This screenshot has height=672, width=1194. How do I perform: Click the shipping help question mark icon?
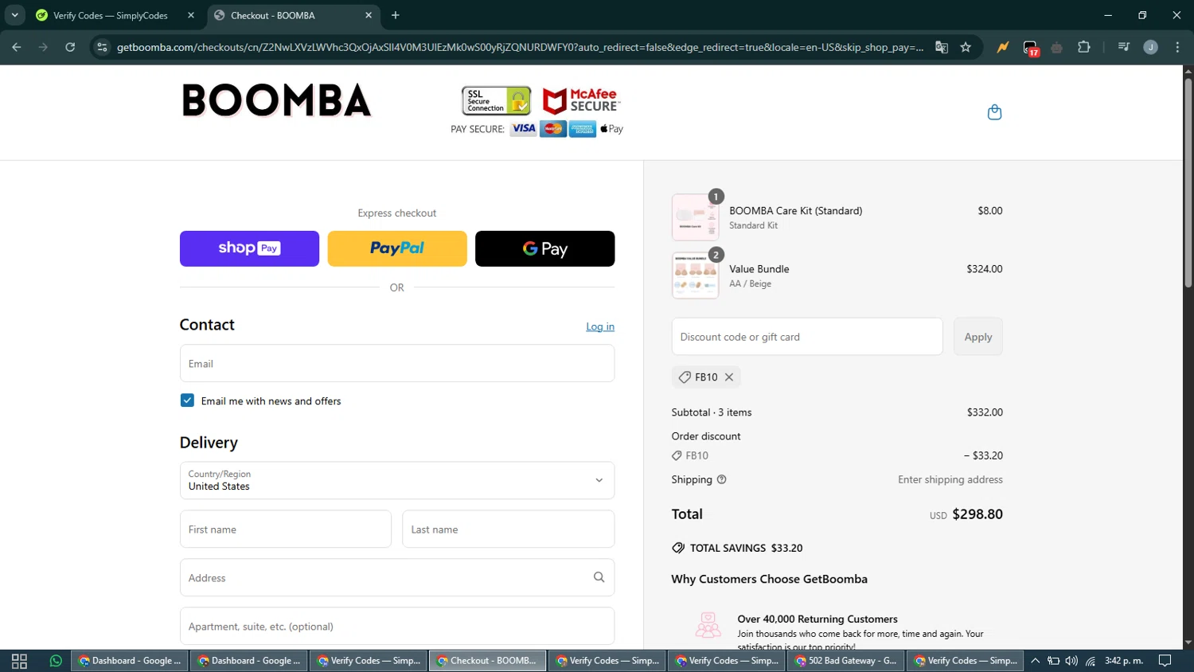(721, 479)
